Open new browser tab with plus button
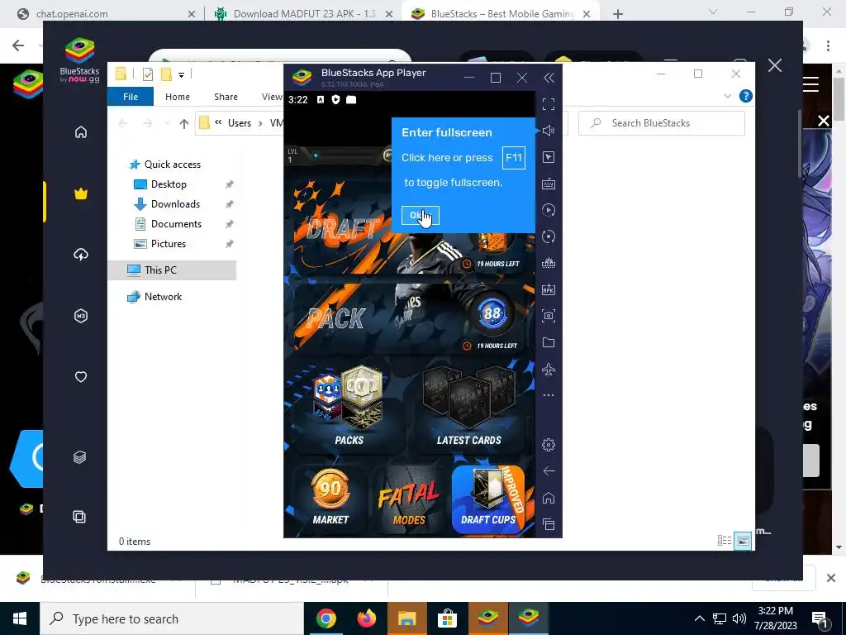846x635 pixels. point(618,14)
